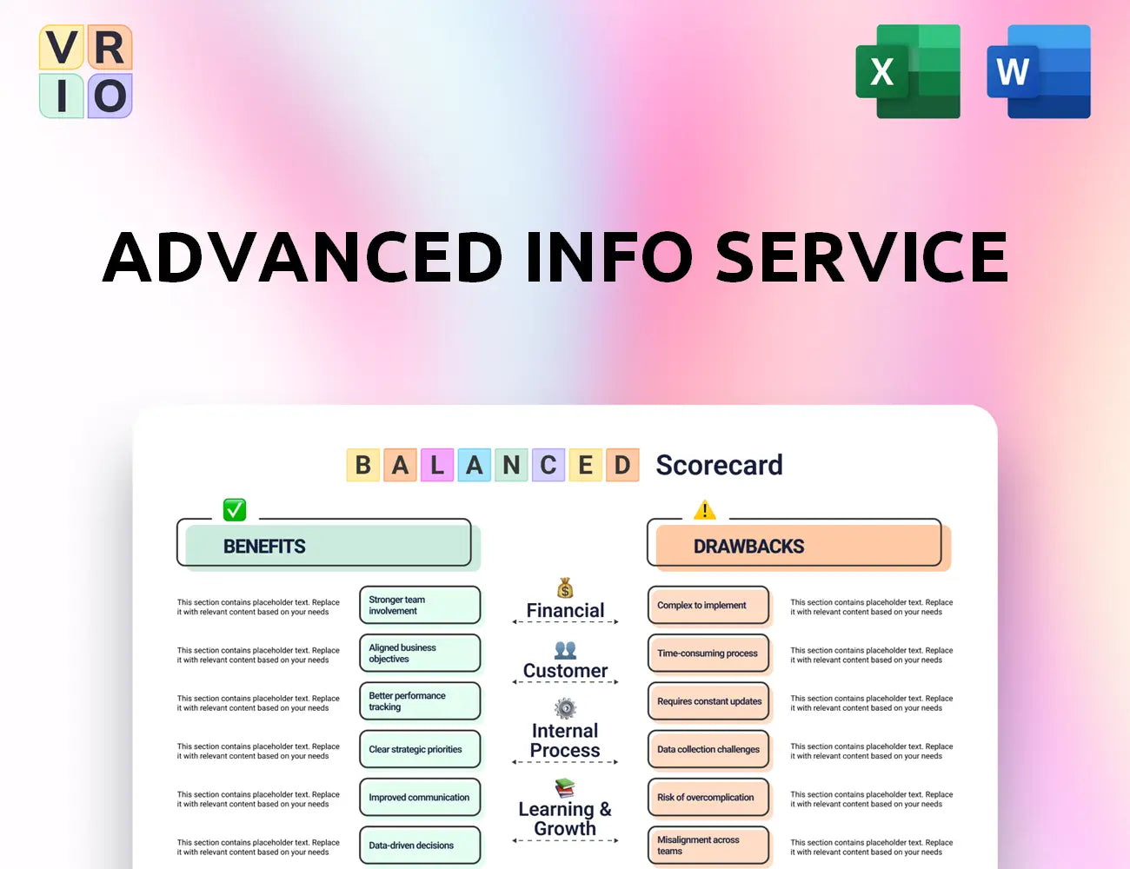This screenshot has width=1130, height=869.
Task: Click the letter D tile in BALANCED
Action: point(622,465)
